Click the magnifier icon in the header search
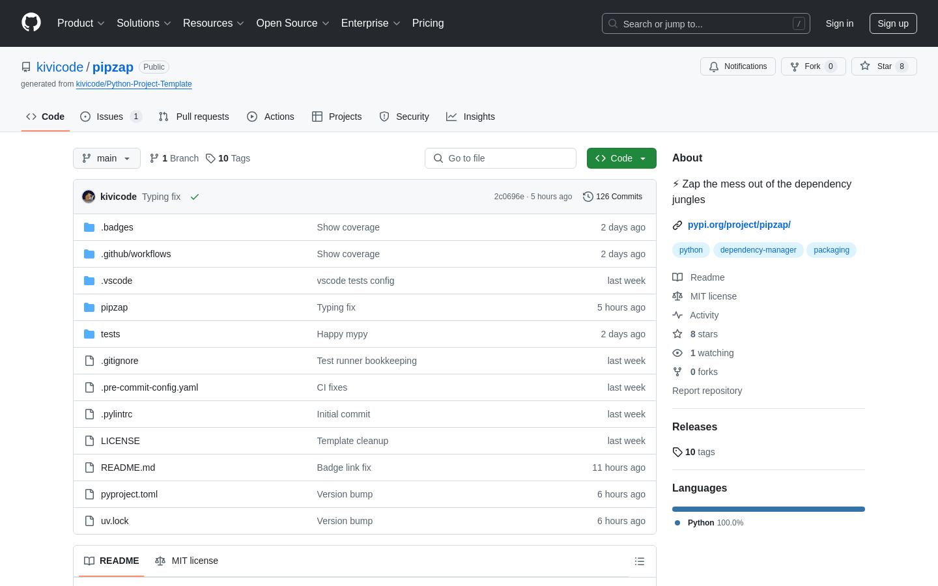Viewport: 938px width, 586px height. point(613,23)
